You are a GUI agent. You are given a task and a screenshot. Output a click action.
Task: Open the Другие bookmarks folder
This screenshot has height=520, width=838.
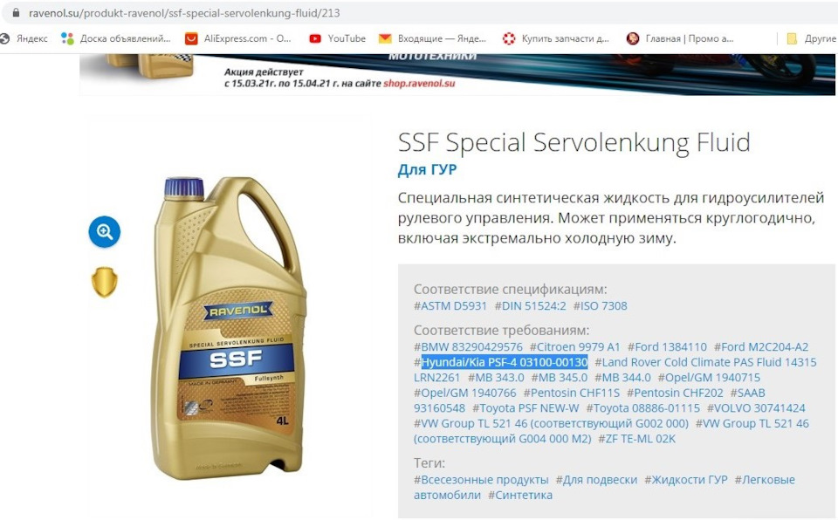811,38
